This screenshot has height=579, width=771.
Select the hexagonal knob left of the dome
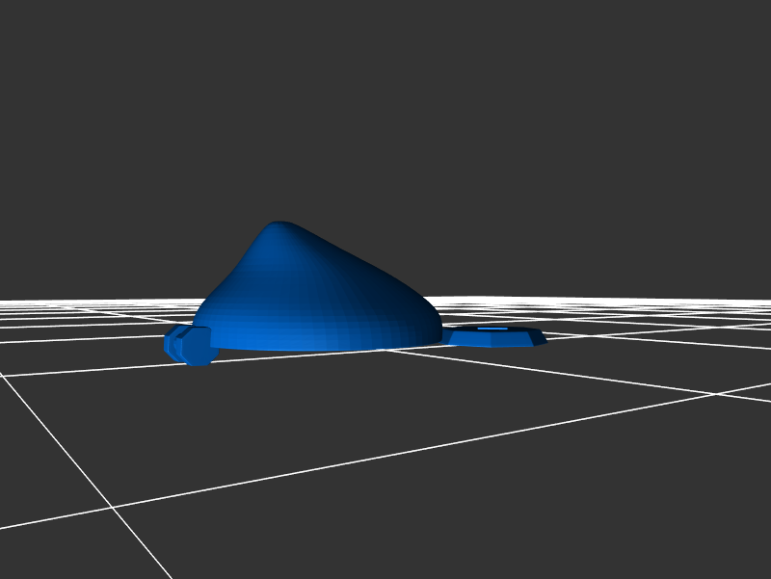coord(188,344)
